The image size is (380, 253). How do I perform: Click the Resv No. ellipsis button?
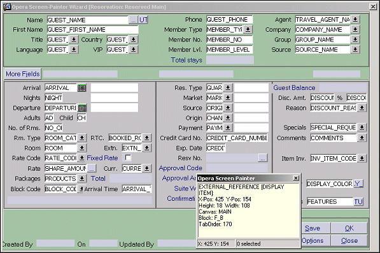[263, 158]
